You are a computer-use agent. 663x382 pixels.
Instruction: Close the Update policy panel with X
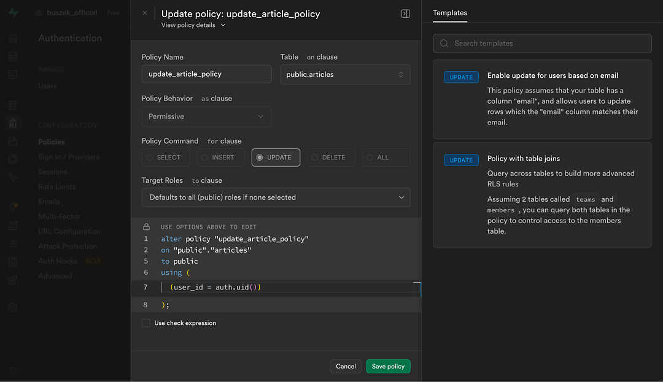coord(145,13)
